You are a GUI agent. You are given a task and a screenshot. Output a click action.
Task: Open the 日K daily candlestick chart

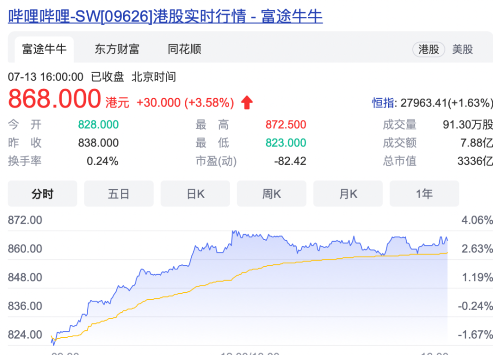point(195,194)
